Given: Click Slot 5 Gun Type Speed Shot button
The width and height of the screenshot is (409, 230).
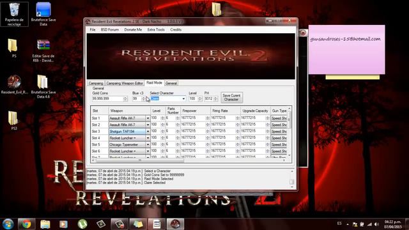Looking at the screenshot, I should pos(279,144).
